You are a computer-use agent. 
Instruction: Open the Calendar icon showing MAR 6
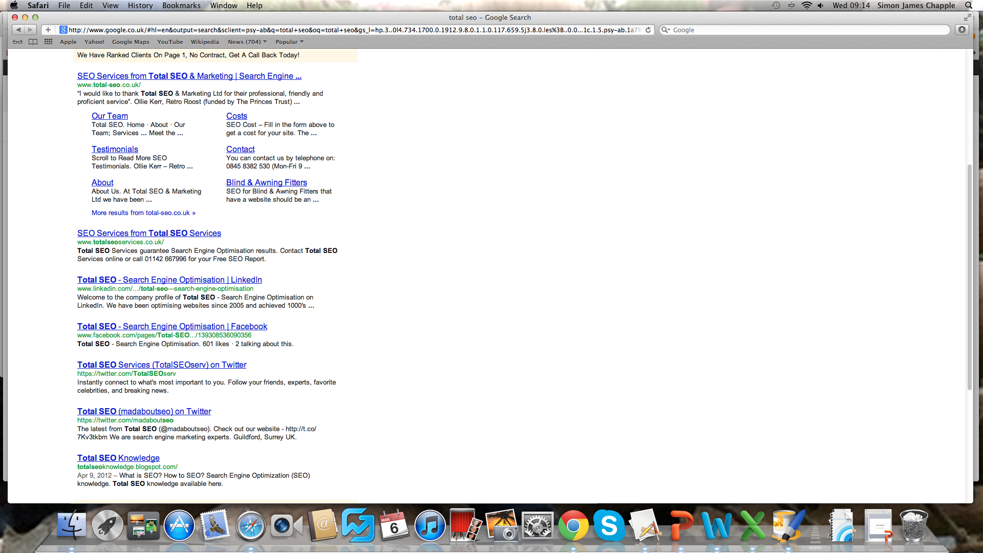[394, 525]
